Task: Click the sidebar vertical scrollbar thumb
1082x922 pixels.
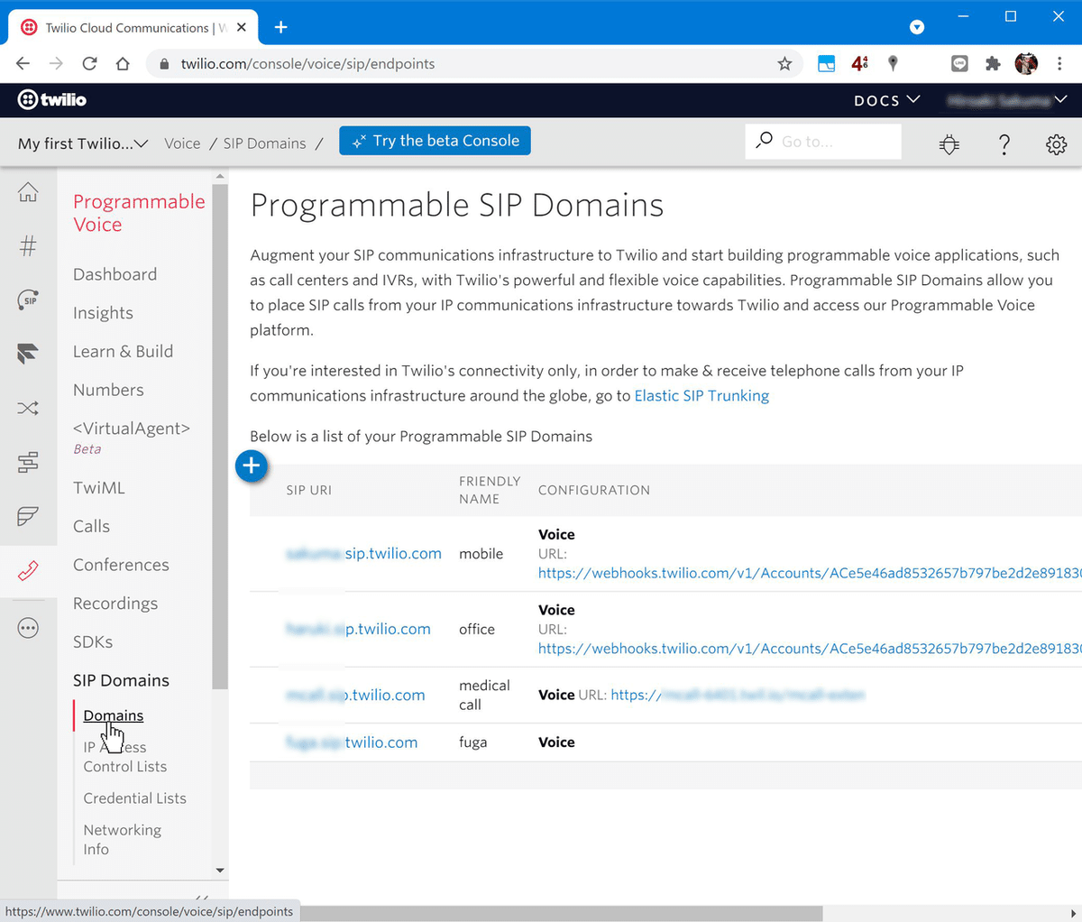Action: pyautogui.click(x=220, y=436)
